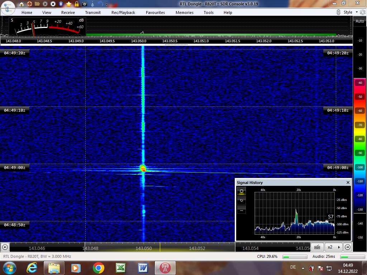Stop the radio with the stop icon

[x=53, y=4]
